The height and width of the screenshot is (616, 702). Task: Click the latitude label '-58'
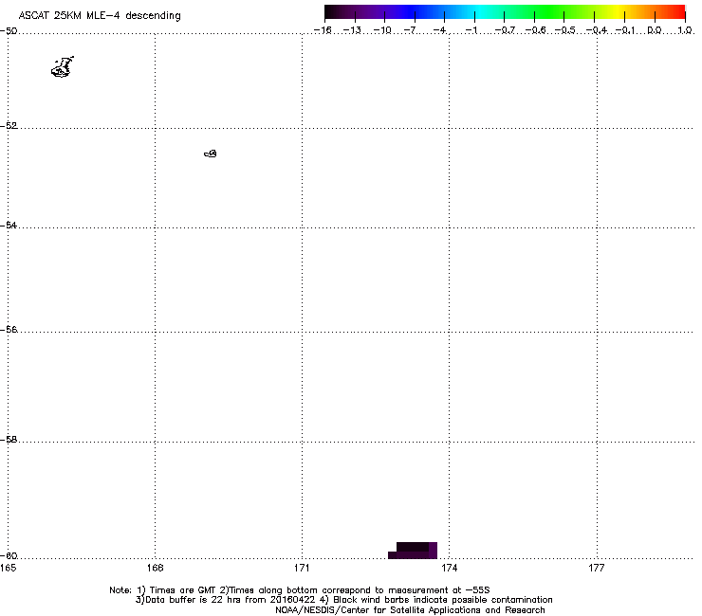(x=9, y=440)
